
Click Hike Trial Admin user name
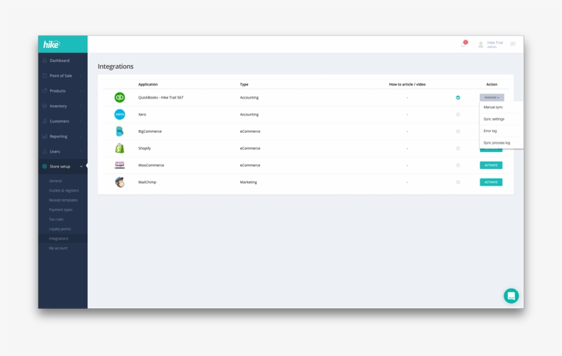pos(495,44)
